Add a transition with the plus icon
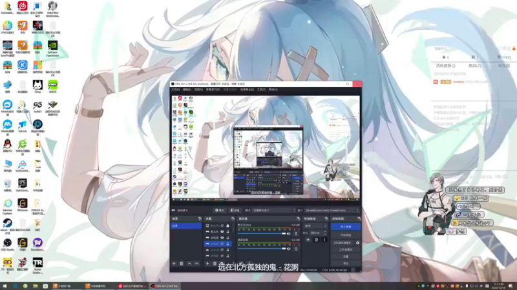Viewport: 517px width, 290px height. [308, 240]
